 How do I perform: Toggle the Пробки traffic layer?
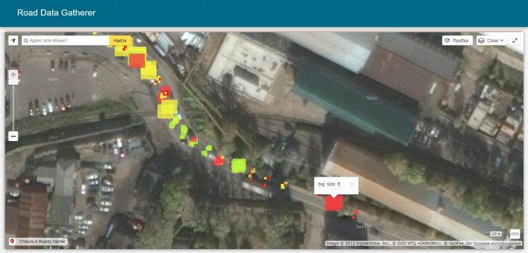[457, 41]
